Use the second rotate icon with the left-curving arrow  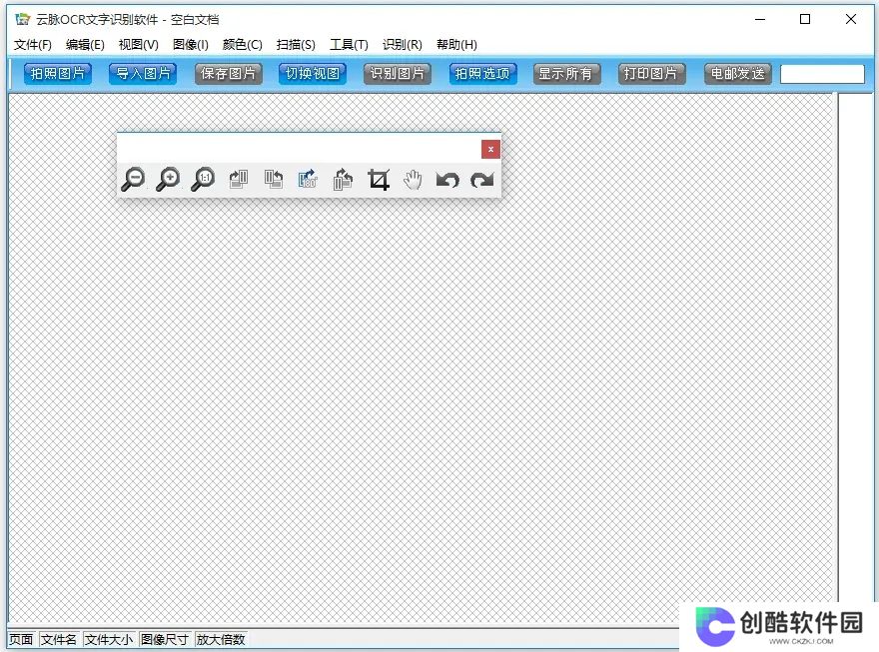273,180
